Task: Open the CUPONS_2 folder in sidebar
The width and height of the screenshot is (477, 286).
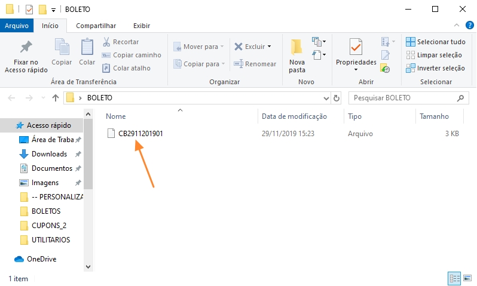Action: coord(48,225)
